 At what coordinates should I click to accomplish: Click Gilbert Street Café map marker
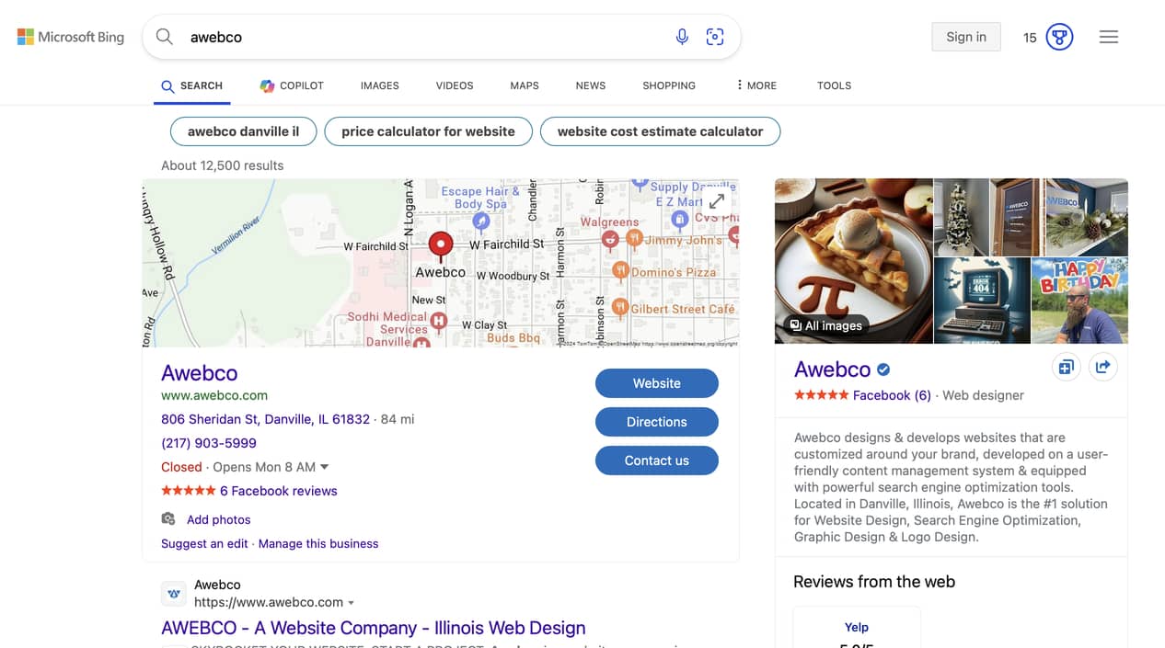pyautogui.click(x=620, y=308)
